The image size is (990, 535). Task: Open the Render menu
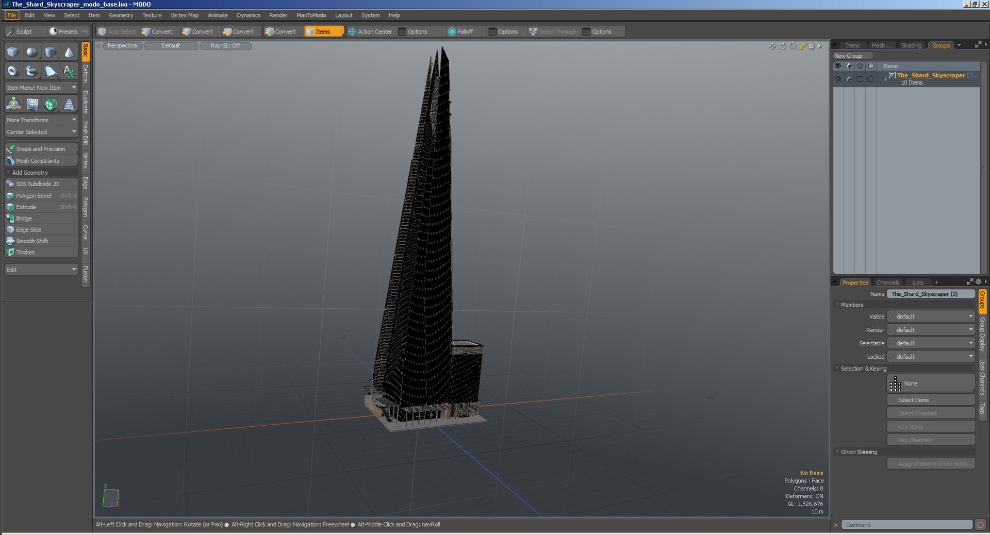pyautogui.click(x=278, y=15)
